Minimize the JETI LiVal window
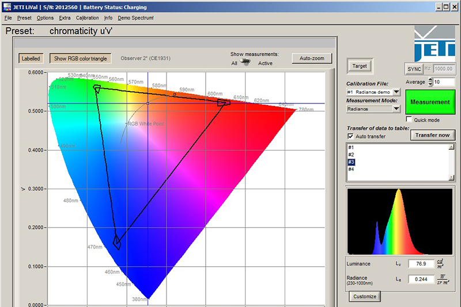This screenshot has width=461, height=307. pos(439,7)
